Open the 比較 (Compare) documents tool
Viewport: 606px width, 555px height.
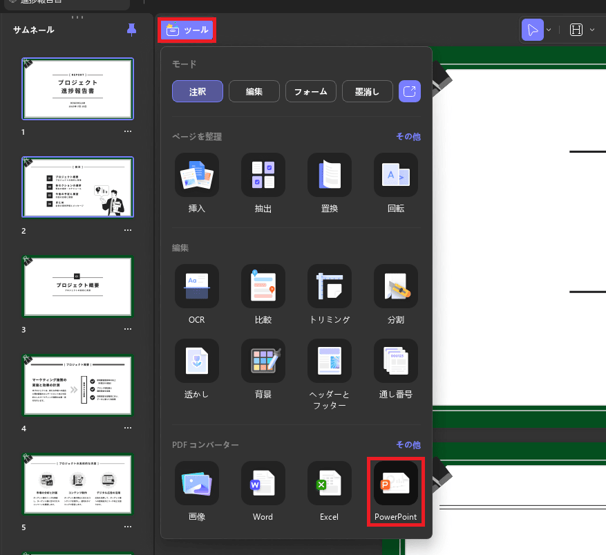(x=263, y=286)
